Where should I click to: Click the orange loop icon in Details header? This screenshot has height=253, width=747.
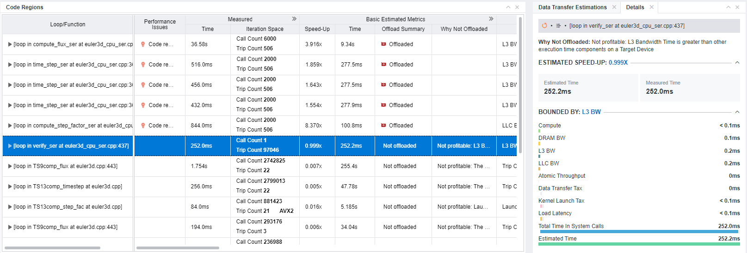[544, 26]
